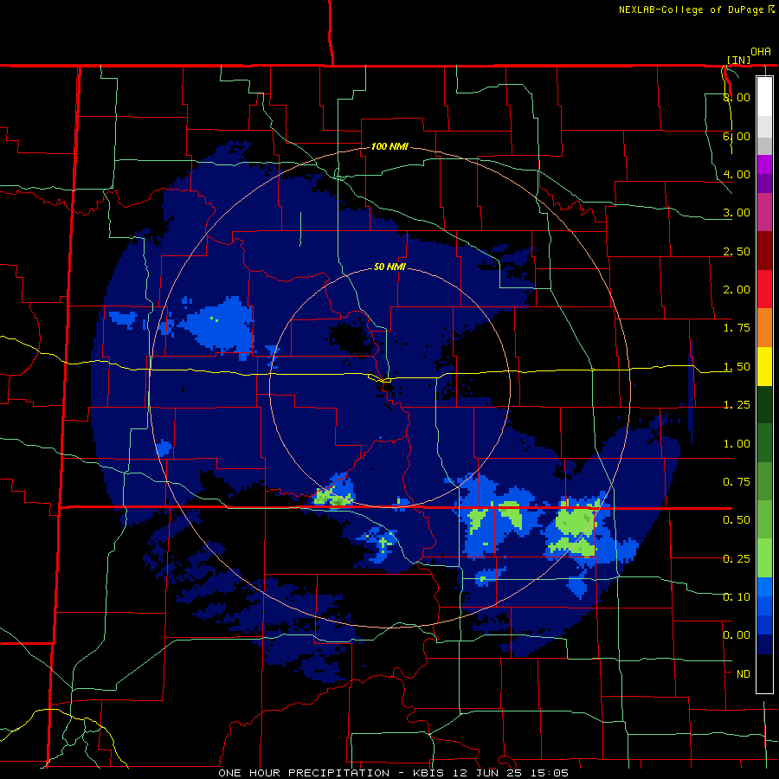Select the bright red legend swatch
This screenshot has height=779, width=779.
tap(764, 289)
